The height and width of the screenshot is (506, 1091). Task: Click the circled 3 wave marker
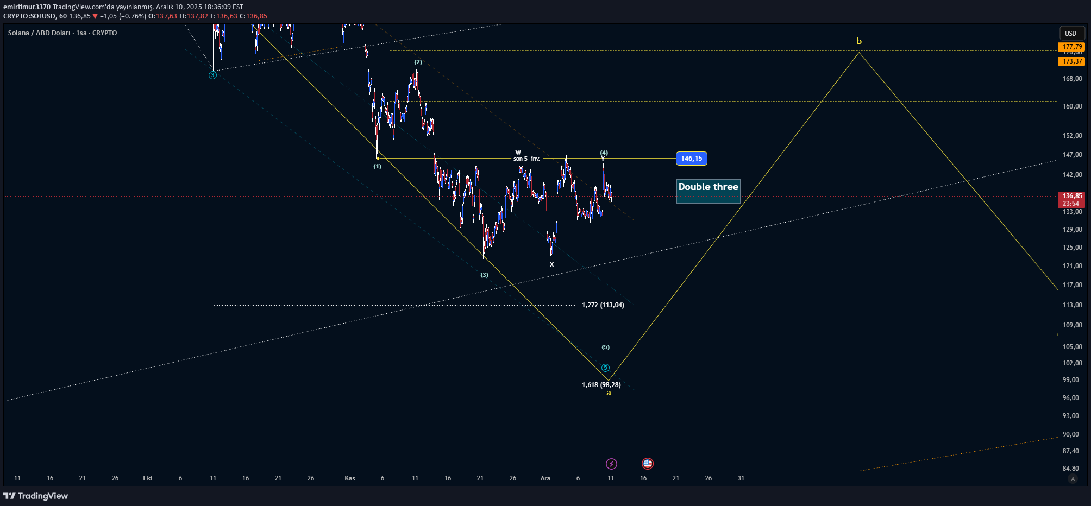tap(212, 75)
